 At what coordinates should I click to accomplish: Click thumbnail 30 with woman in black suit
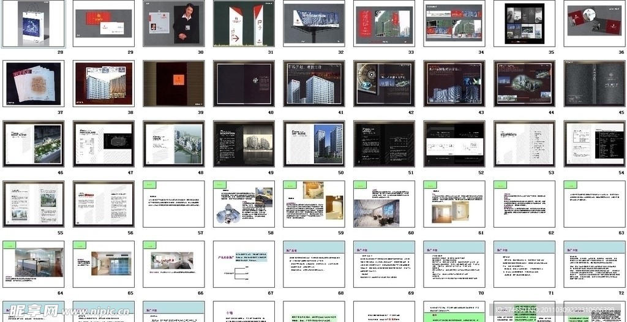tap(174, 23)
